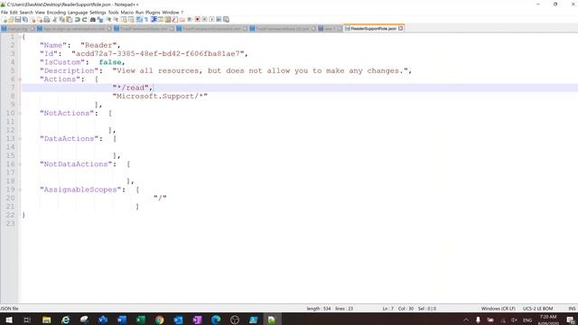Viewport: 578px width, 325px height.
Task: Open the ? help menu
Action: point(182,12)
